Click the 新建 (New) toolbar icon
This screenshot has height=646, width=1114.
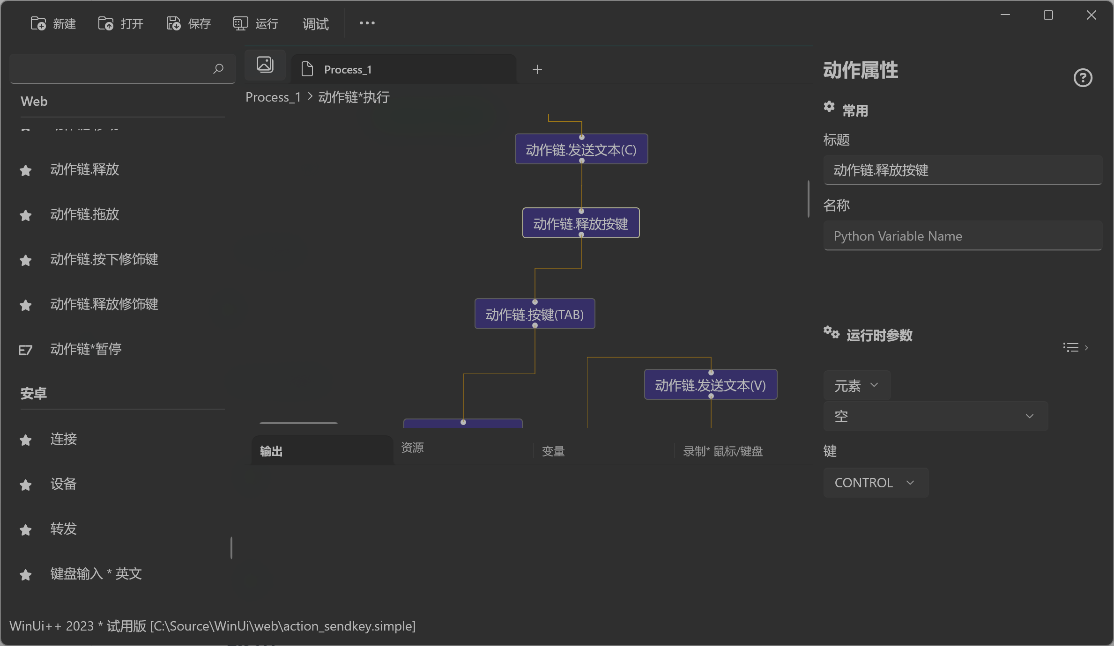click(38, 23)
